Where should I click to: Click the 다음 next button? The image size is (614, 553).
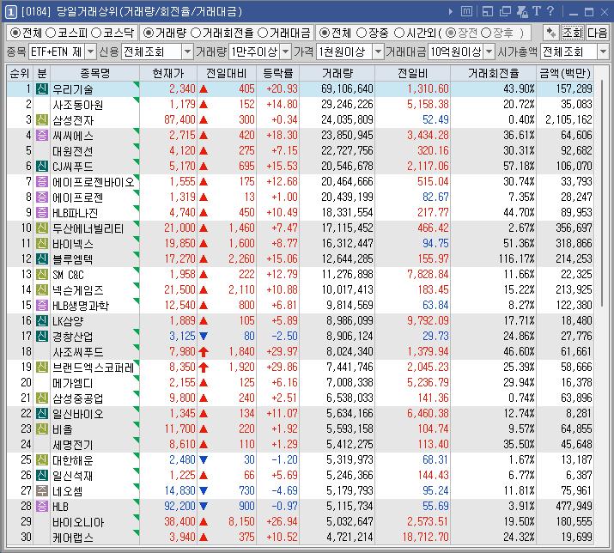(597, 33)
